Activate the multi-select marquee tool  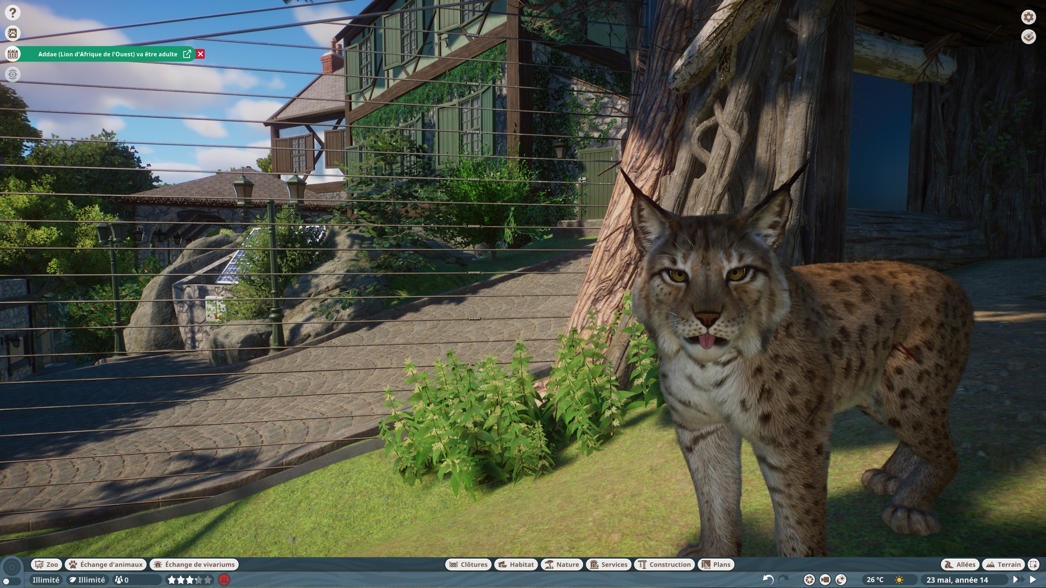point(1033,564)
